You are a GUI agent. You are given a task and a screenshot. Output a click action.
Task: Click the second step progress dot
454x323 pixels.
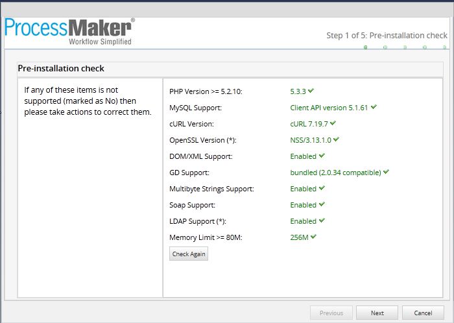[x=385, y=47]
